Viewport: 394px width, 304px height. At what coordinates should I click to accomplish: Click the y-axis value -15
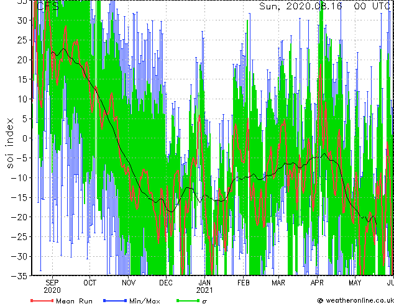pos(19,197)
